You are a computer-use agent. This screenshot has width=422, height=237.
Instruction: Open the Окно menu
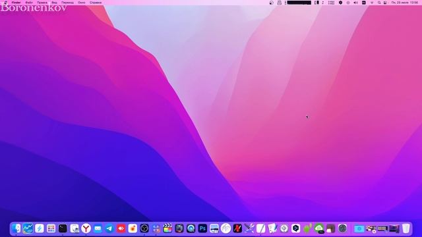82,3
